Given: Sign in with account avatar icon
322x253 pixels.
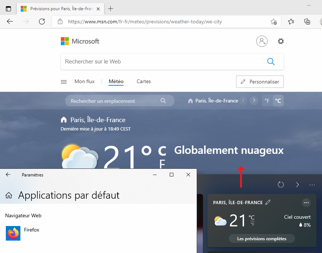Looking at the screenshot, I should click(x=262, y=41).
